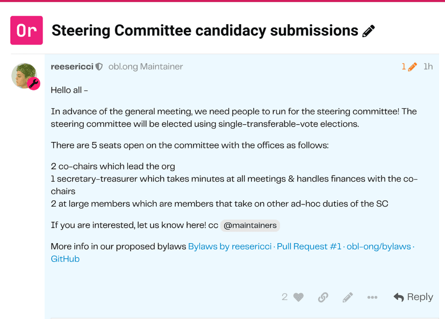445x319 pixels.
Task: Click the edit post pencil icon
Action: pyautogui.click(x=348, y=297)
